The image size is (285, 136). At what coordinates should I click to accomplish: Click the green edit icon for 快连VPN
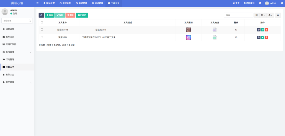(x=262, y=37)
